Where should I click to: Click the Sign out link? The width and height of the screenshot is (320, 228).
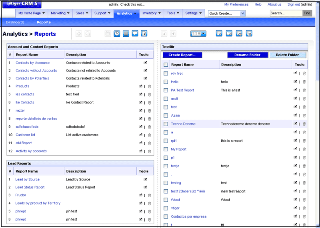pos(294,4)
